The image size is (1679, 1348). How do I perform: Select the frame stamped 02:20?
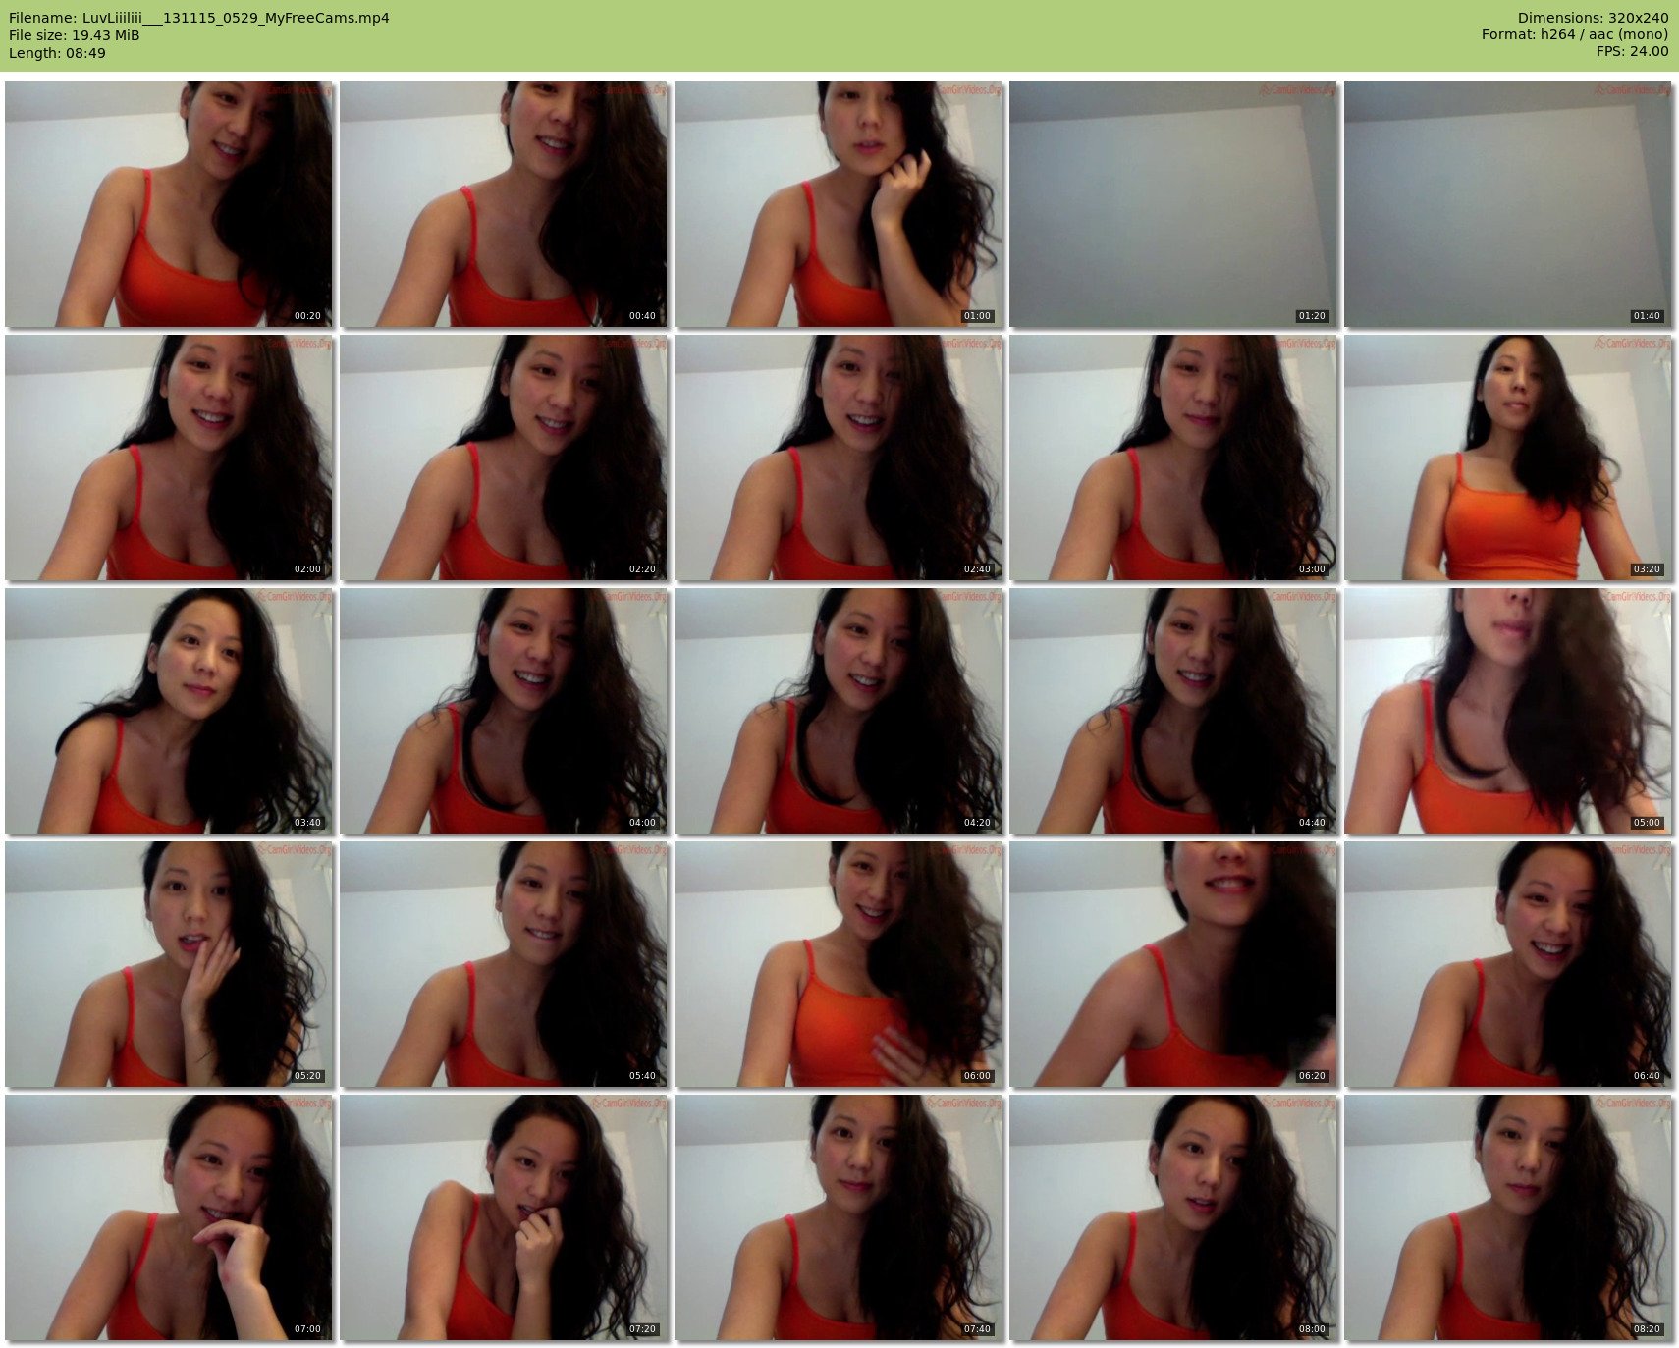504,458
